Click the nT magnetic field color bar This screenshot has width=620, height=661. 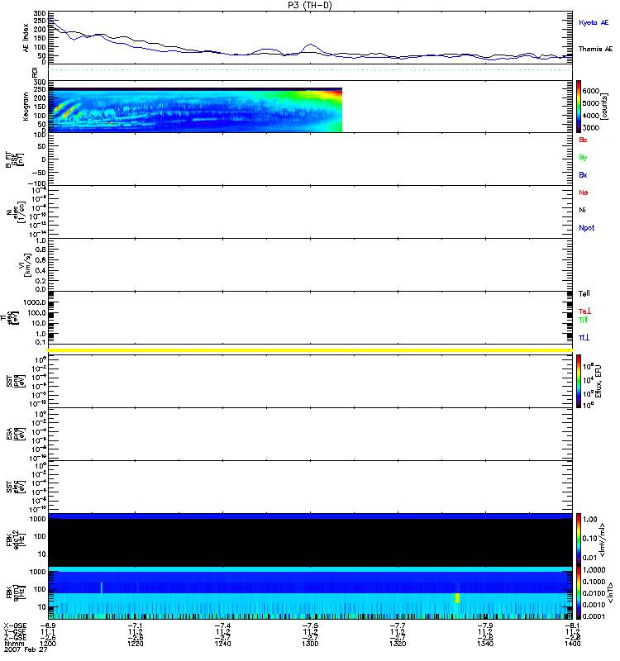[579, 592]
